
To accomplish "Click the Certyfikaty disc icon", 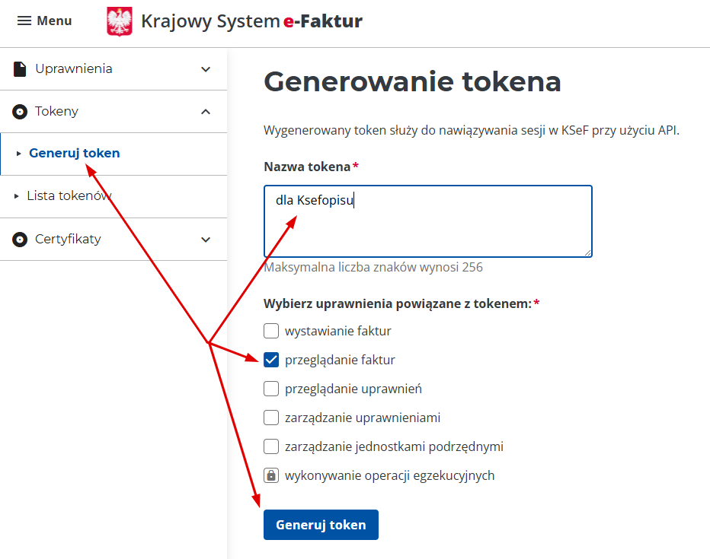I will tap(20, 240).
